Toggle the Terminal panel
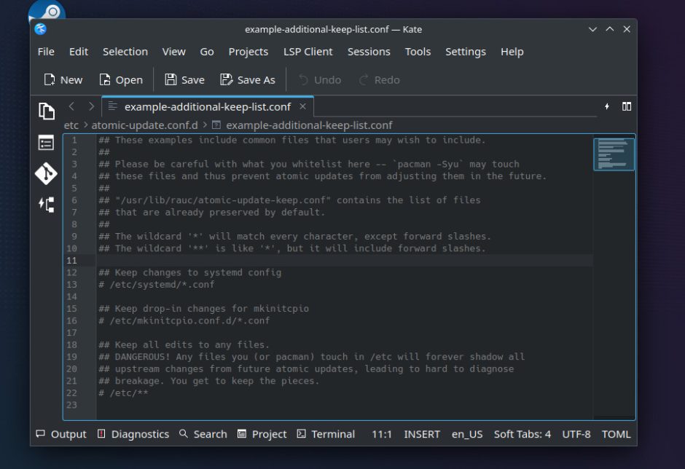This screenshot has width=685, height=469. click(326, 434)
